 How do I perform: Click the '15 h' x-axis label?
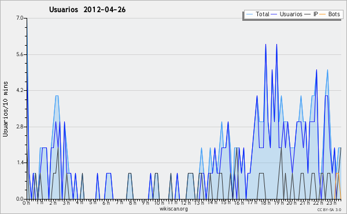click(226, 202)
